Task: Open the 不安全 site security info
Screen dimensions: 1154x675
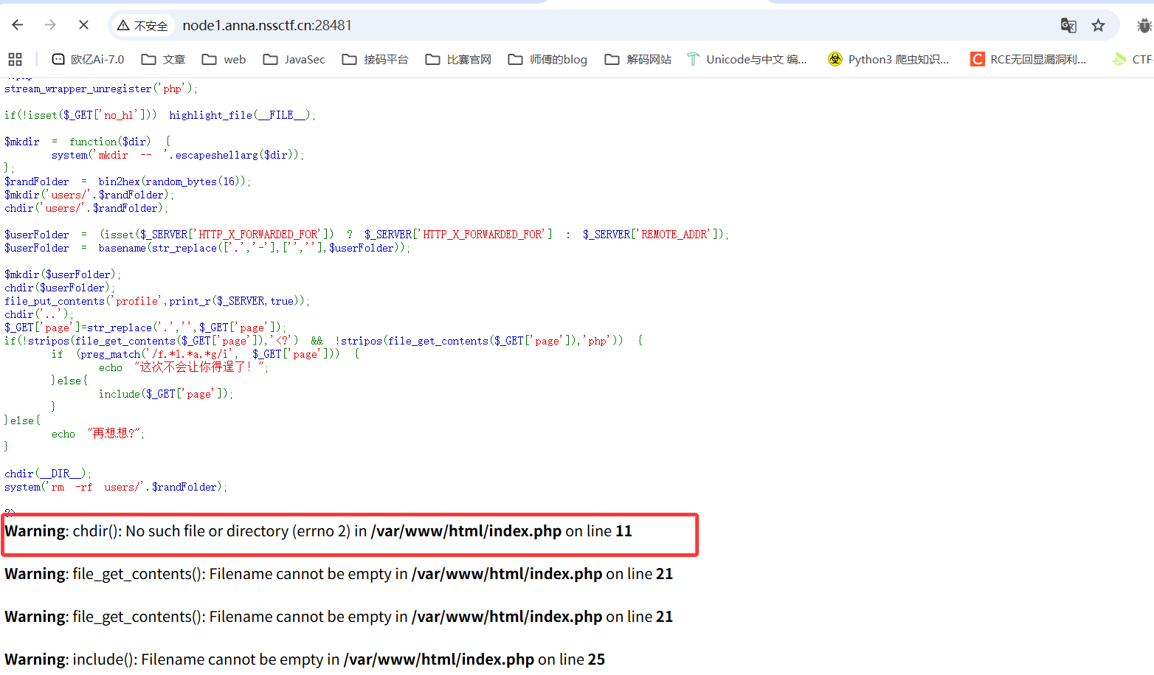Action: (x=143, y=26)
